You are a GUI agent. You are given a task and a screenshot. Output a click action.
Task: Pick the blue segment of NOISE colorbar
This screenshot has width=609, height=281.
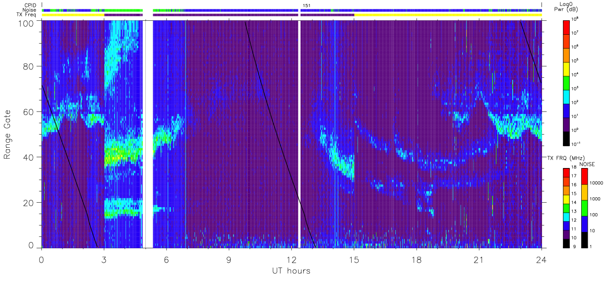click(585, 224)
